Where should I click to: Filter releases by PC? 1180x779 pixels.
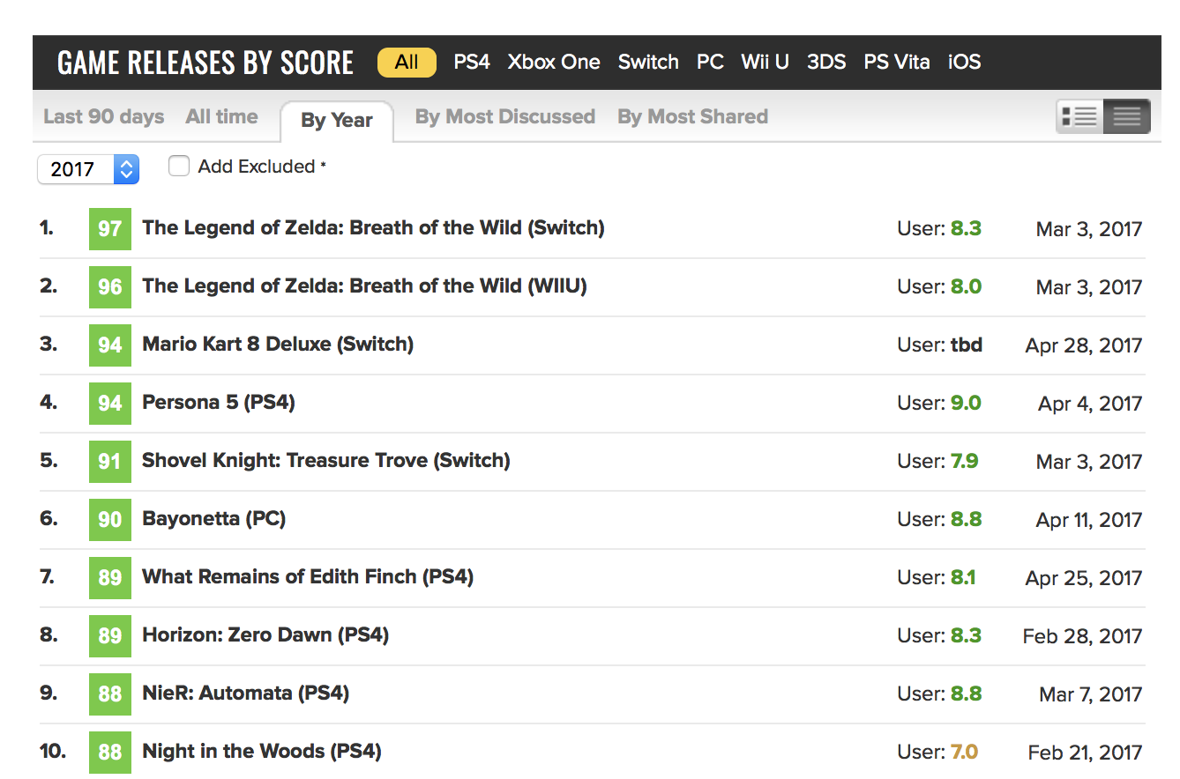[x=710, y=62]
